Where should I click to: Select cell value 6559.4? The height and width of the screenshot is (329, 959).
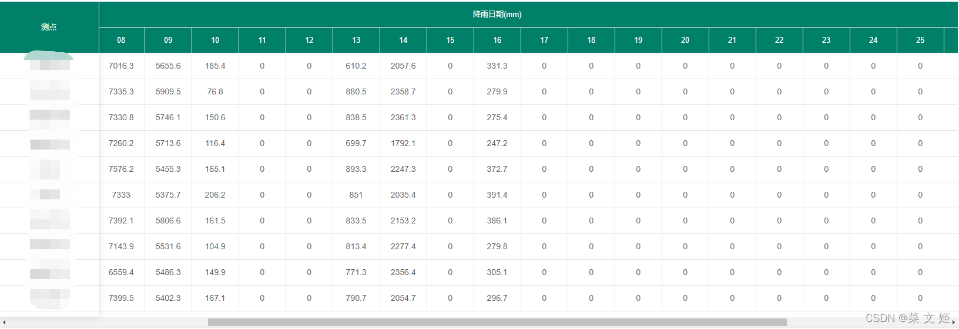coord(121,272)
